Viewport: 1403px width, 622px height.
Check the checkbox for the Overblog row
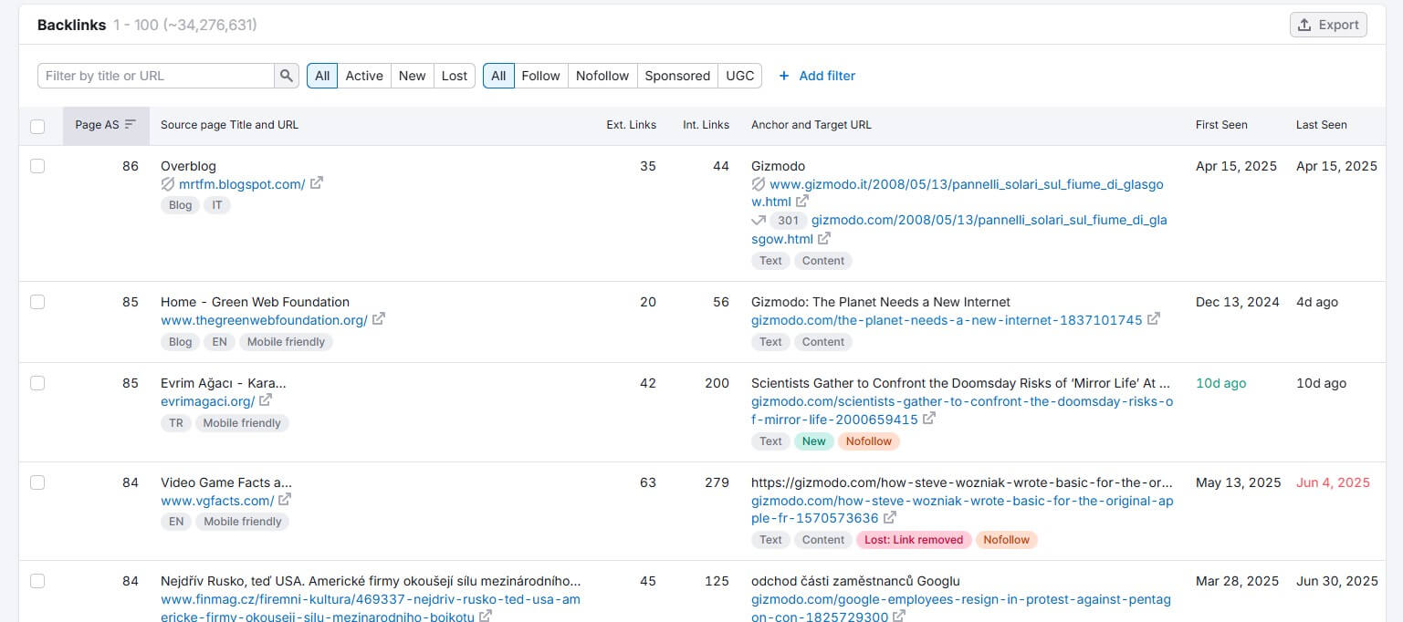pos(37,167)
